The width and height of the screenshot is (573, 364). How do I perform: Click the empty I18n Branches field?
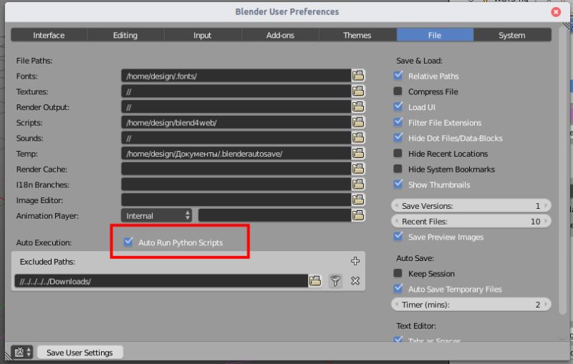[236, 185]
